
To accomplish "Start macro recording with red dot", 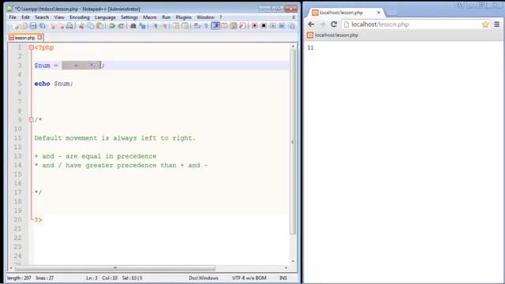I will click(254, 26).
